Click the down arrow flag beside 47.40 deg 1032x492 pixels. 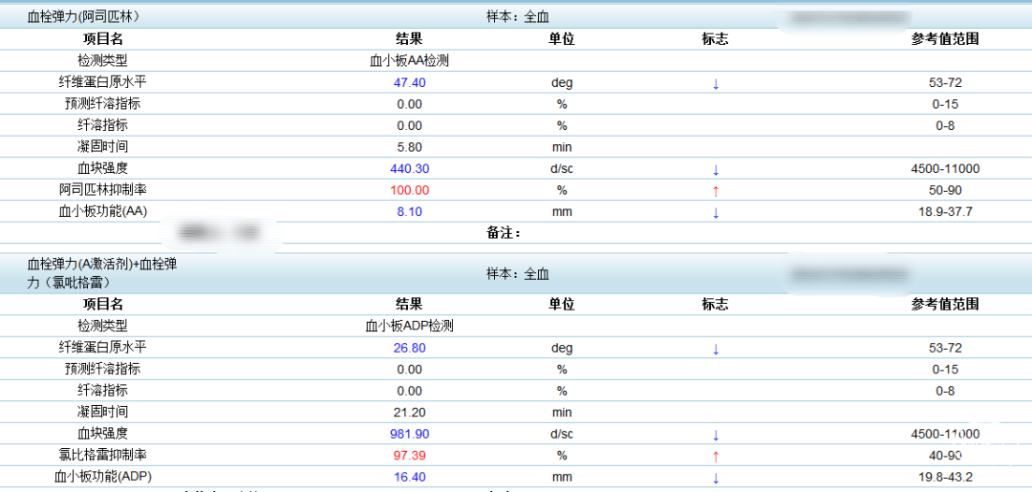tap(716, 83)
